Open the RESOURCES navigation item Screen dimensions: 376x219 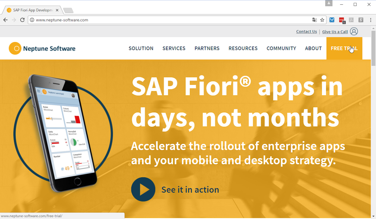coord(243,48)
